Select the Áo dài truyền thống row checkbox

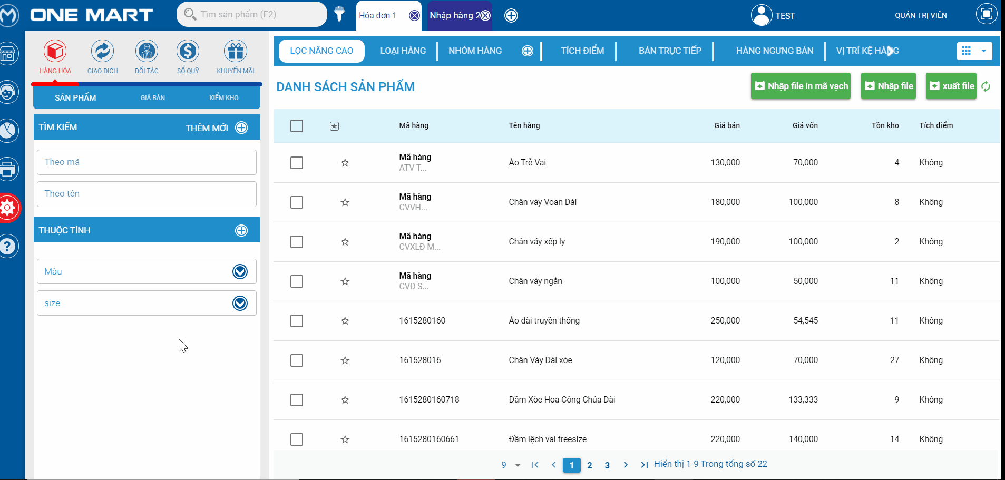pyautogui.click(x=297, y=321)
